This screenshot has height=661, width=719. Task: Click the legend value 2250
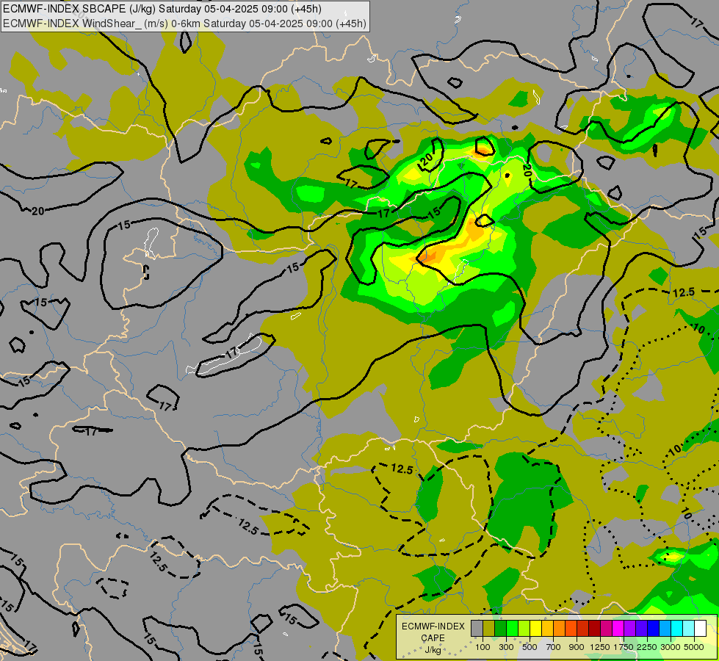coord(647,647)
